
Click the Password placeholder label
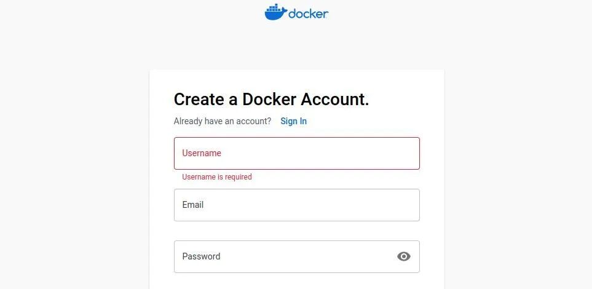click(x=201, y=256)
